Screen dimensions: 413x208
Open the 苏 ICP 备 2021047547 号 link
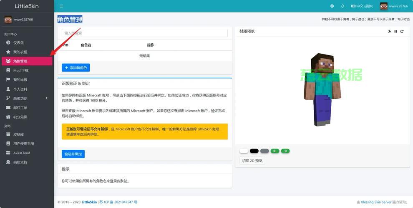pos(118,202)
